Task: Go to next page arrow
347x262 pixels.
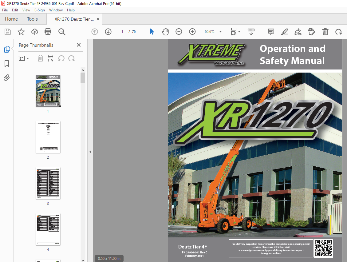Action: tap(108, 32)
